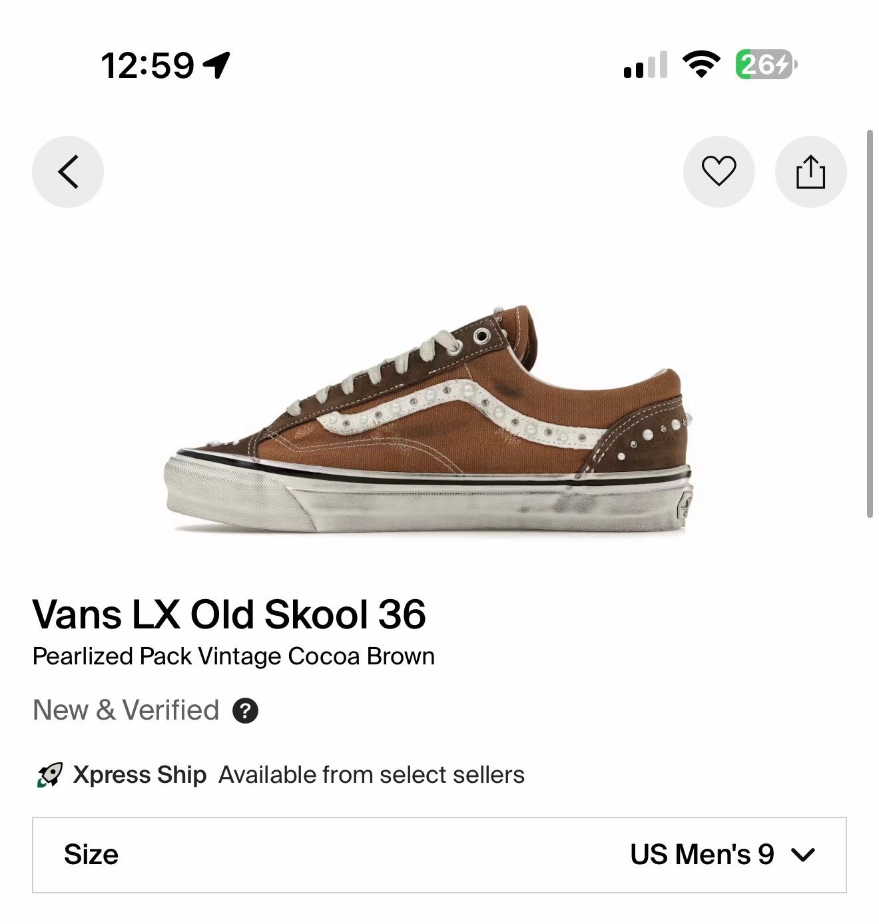Viewport: 879px width, 924px height.
Task: Tap Available from select sellers text
Action: 372,775
